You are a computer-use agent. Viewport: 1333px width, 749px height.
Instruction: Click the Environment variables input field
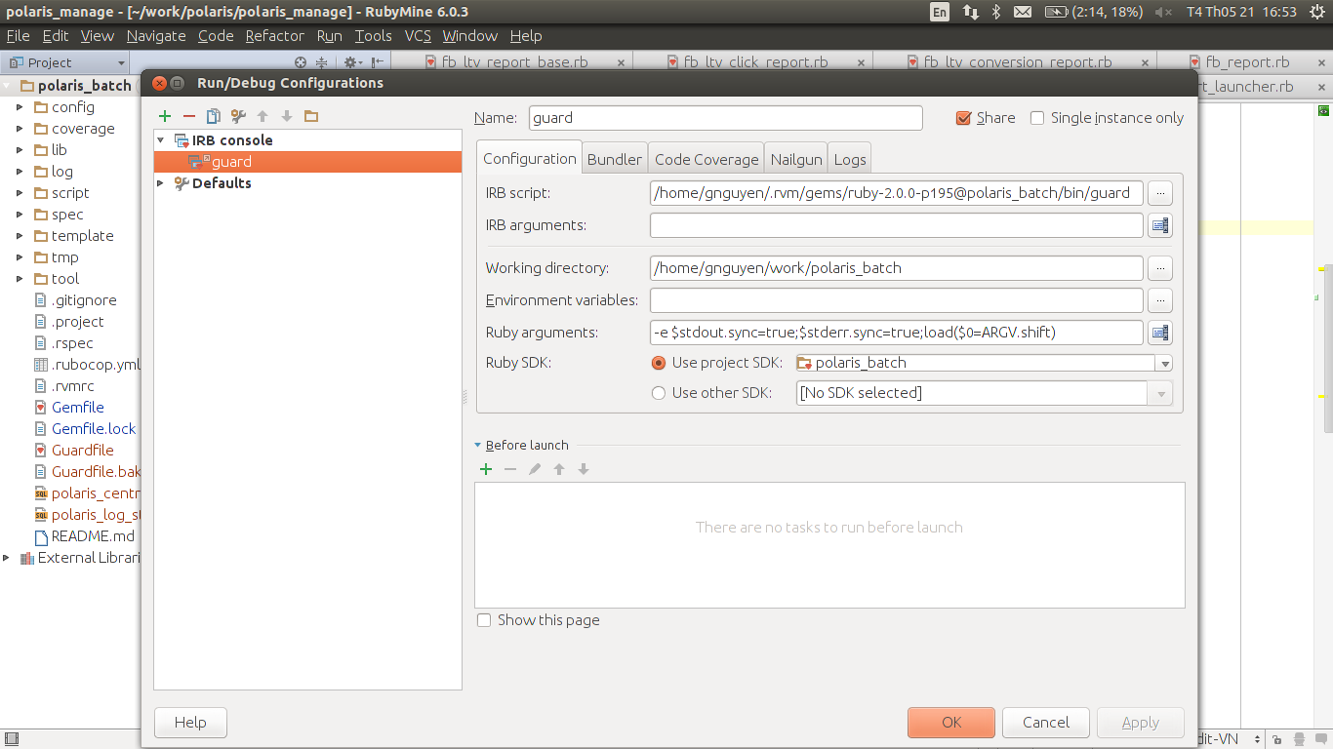[x=896, y=300]
